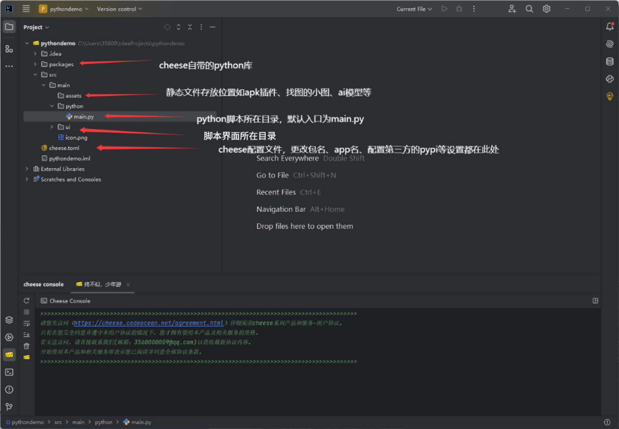Open the Problems tool window

[x=9, y=389]
